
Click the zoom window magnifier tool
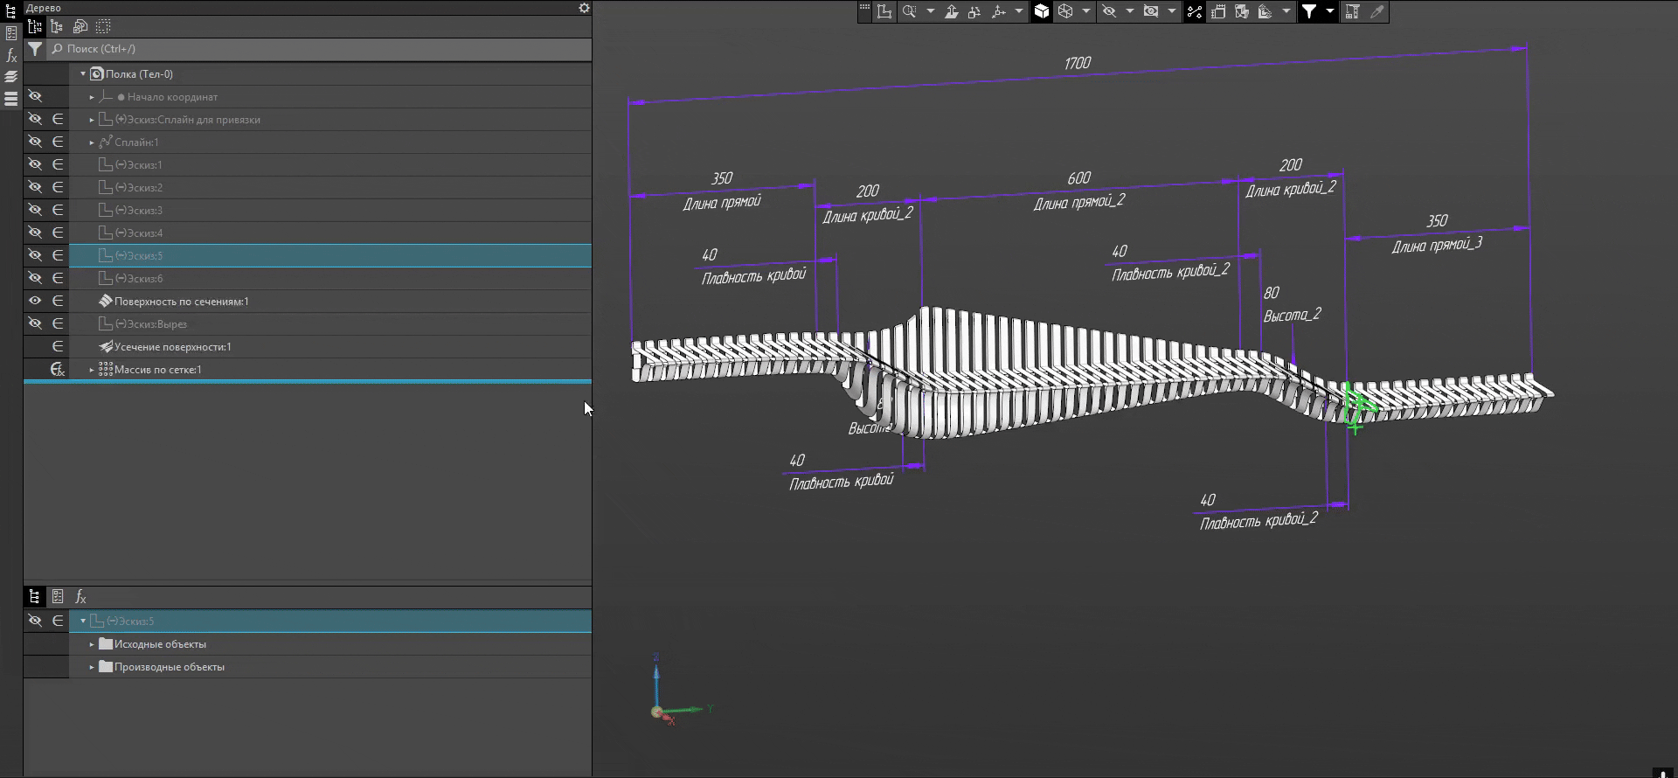910,11
